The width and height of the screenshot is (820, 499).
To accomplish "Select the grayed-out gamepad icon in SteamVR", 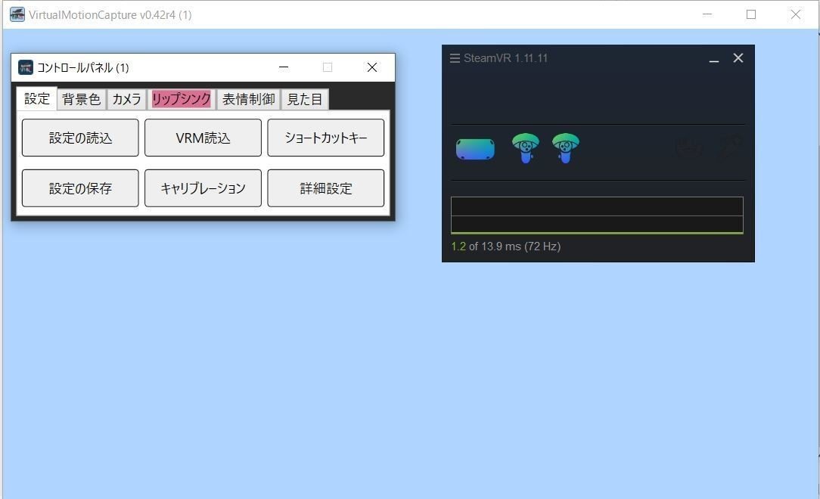I will click(688, 148).
